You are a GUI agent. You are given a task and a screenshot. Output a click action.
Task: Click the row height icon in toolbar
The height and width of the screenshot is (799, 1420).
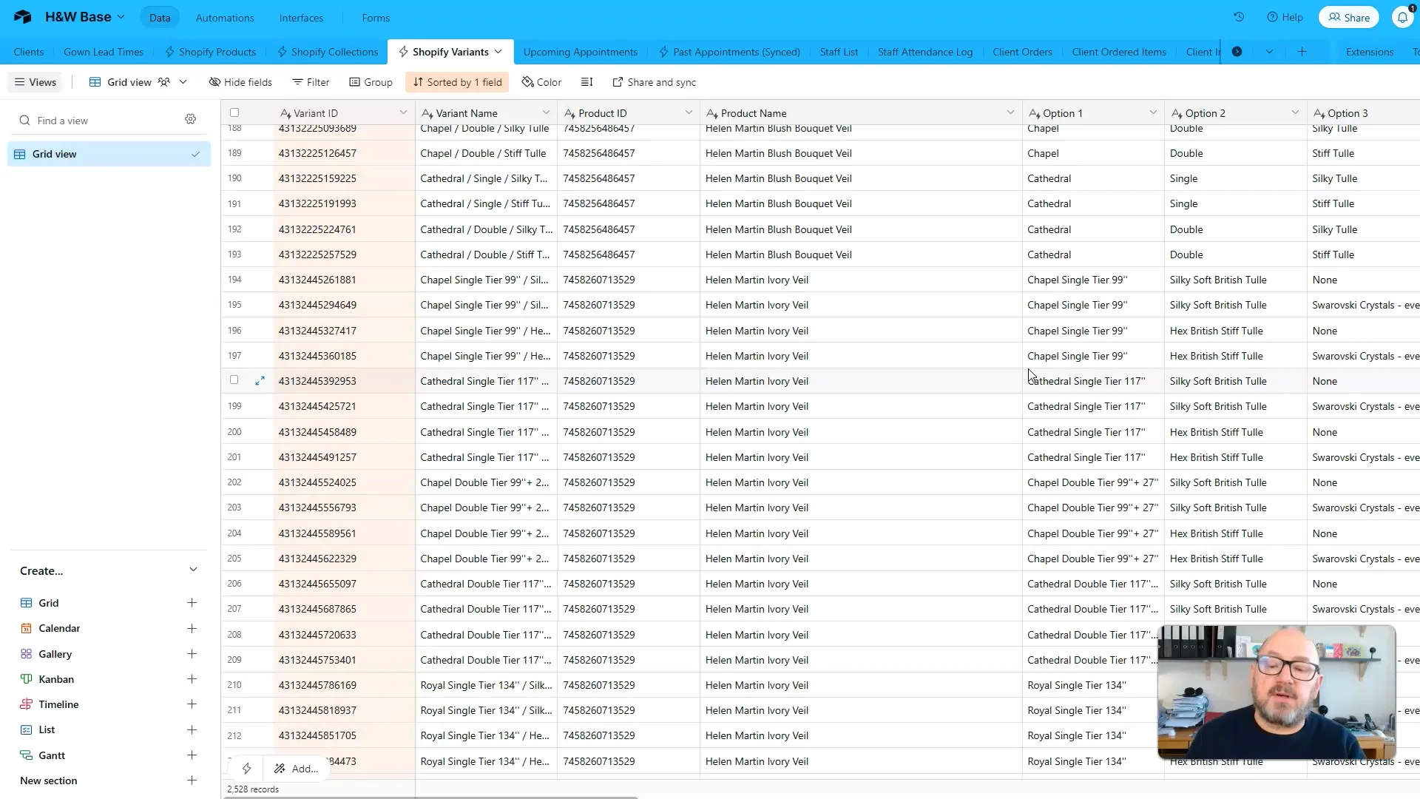point(586,82)
